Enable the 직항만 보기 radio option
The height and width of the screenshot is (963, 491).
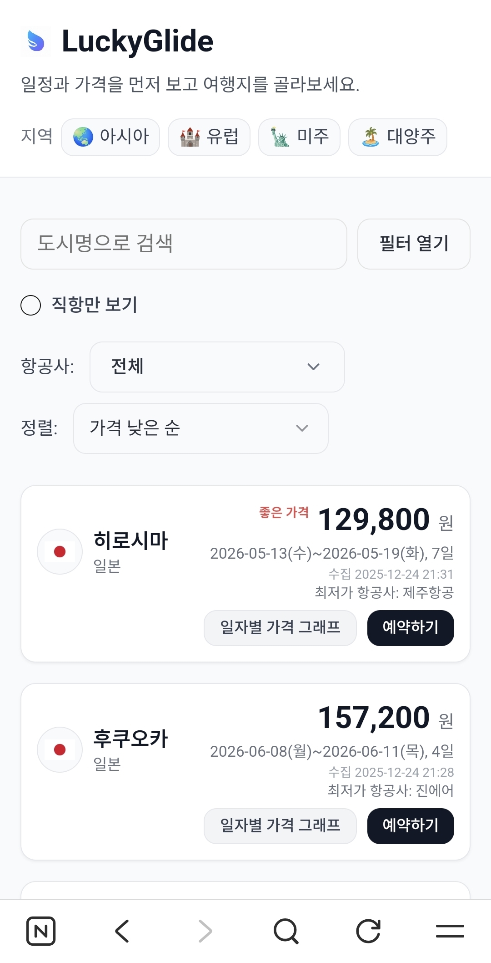click(x=31, y=305)
